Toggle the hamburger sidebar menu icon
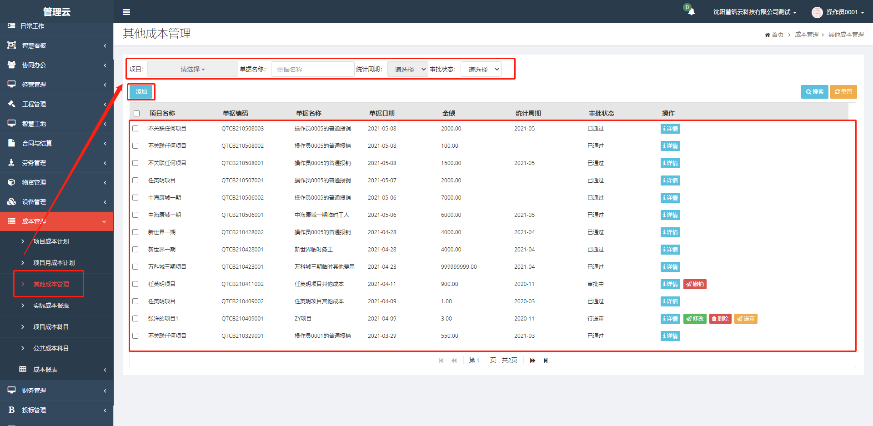 click(x=126, y=12)
